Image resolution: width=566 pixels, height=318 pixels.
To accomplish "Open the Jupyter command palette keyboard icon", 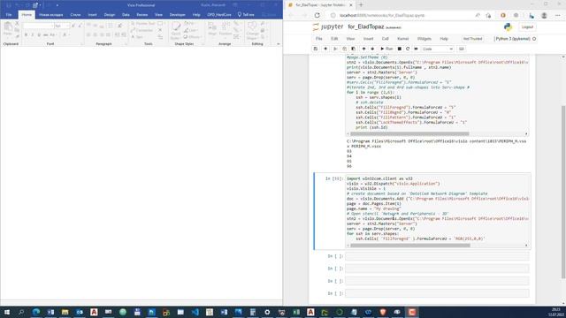I will click(462, 49).
